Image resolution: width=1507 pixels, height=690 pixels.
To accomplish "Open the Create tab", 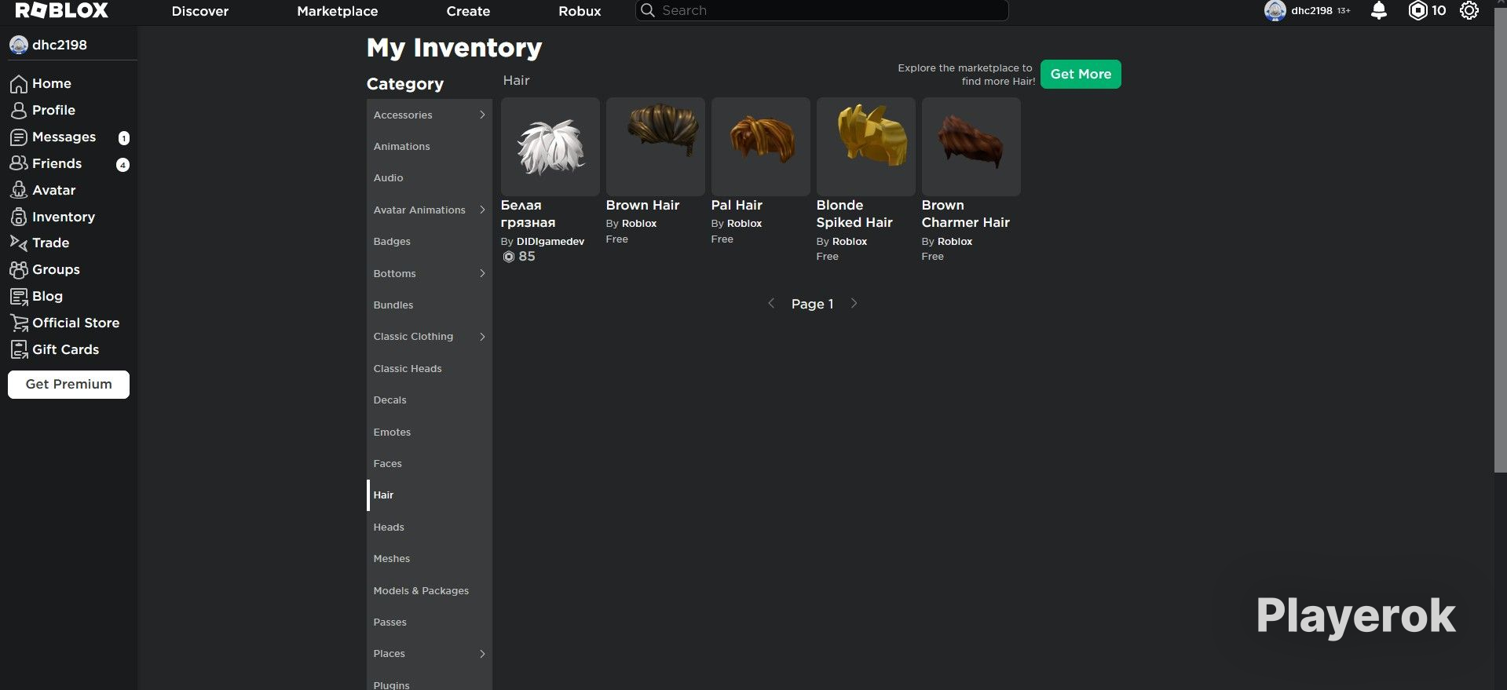I will pos(468,11).
